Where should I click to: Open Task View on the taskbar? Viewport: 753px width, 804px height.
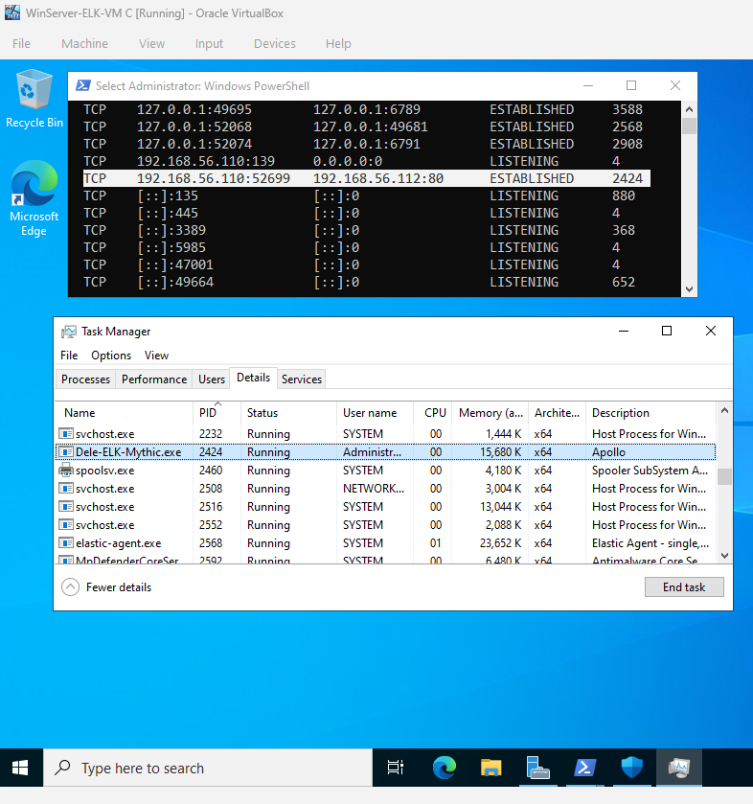point(396,768)
